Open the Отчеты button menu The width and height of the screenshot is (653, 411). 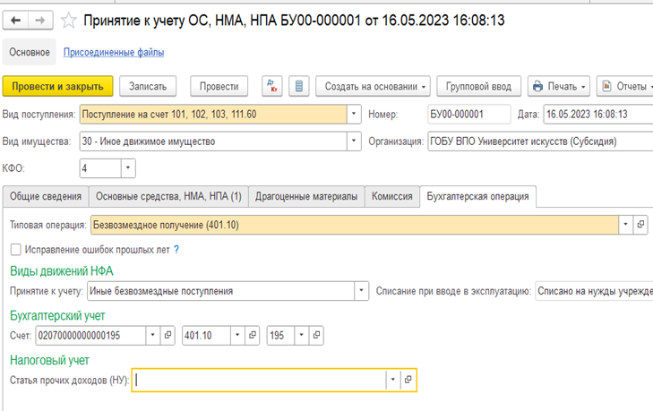point(624,86)
